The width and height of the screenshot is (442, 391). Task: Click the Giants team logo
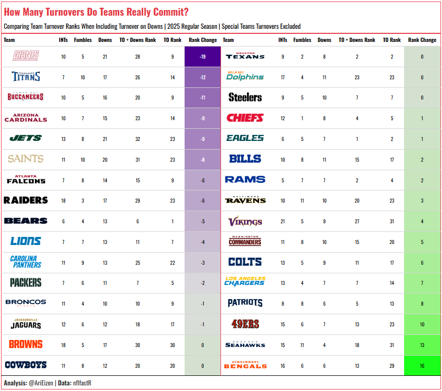tap(26, 55)
